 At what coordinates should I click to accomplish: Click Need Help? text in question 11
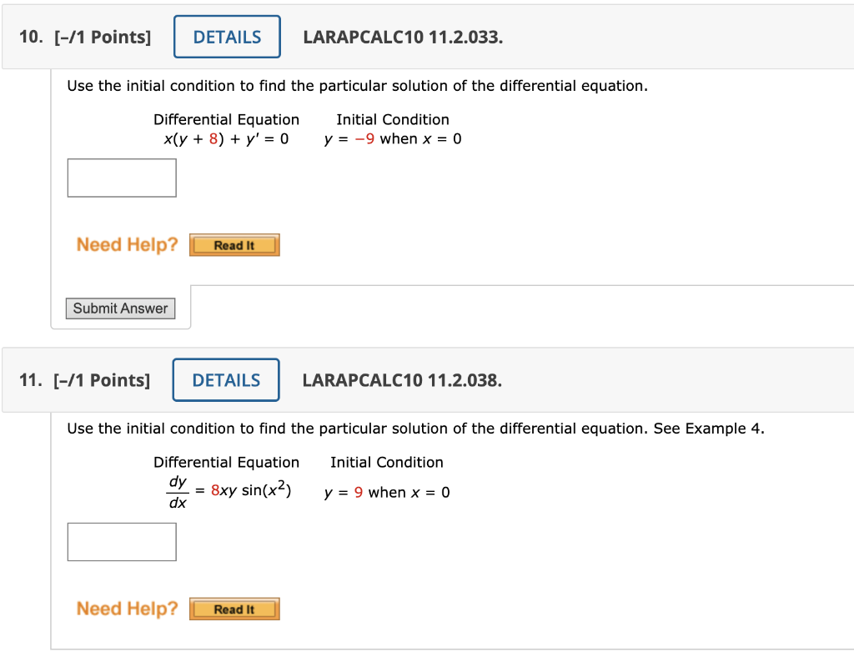click(x=127, y=609)
